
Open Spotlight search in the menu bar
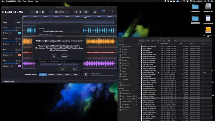[x=205, y=1]
